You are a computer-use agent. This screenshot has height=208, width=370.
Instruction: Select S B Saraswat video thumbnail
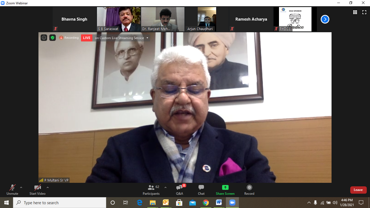click(119, 19)
